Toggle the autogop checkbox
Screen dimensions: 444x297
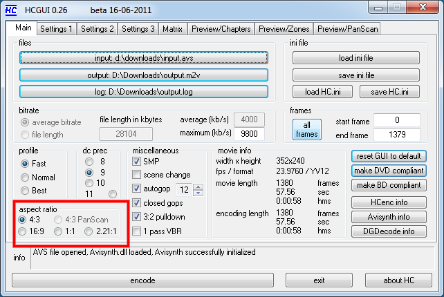click(136, 189)
